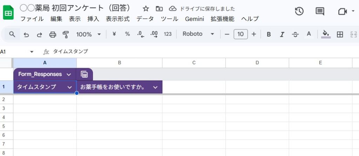Open the fill color paint bucket

(x=326, y=34)
